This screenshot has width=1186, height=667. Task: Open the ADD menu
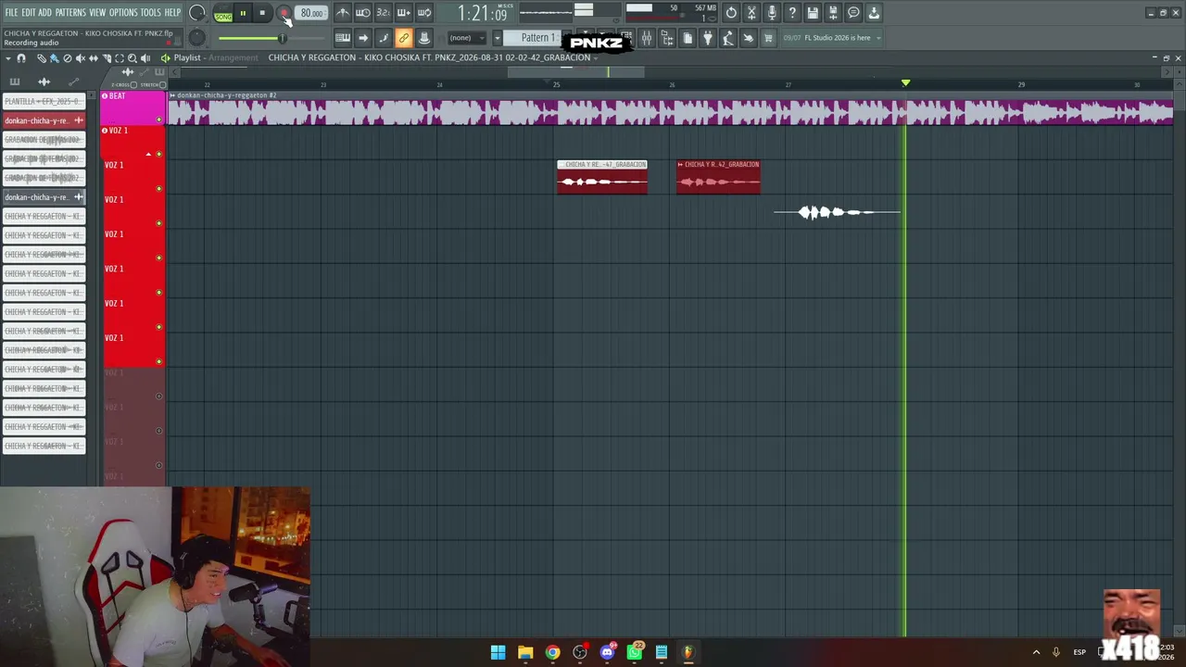[x=44, y=13]
